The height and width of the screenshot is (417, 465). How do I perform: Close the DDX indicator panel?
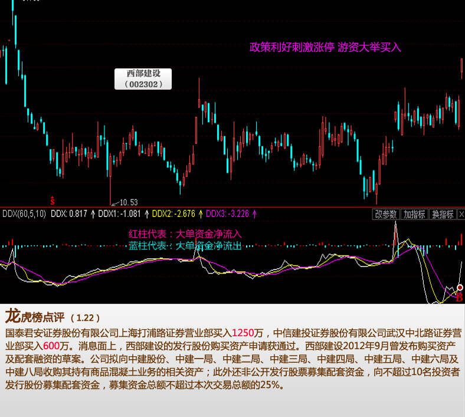pyautogui.click(x=461, y=214)
